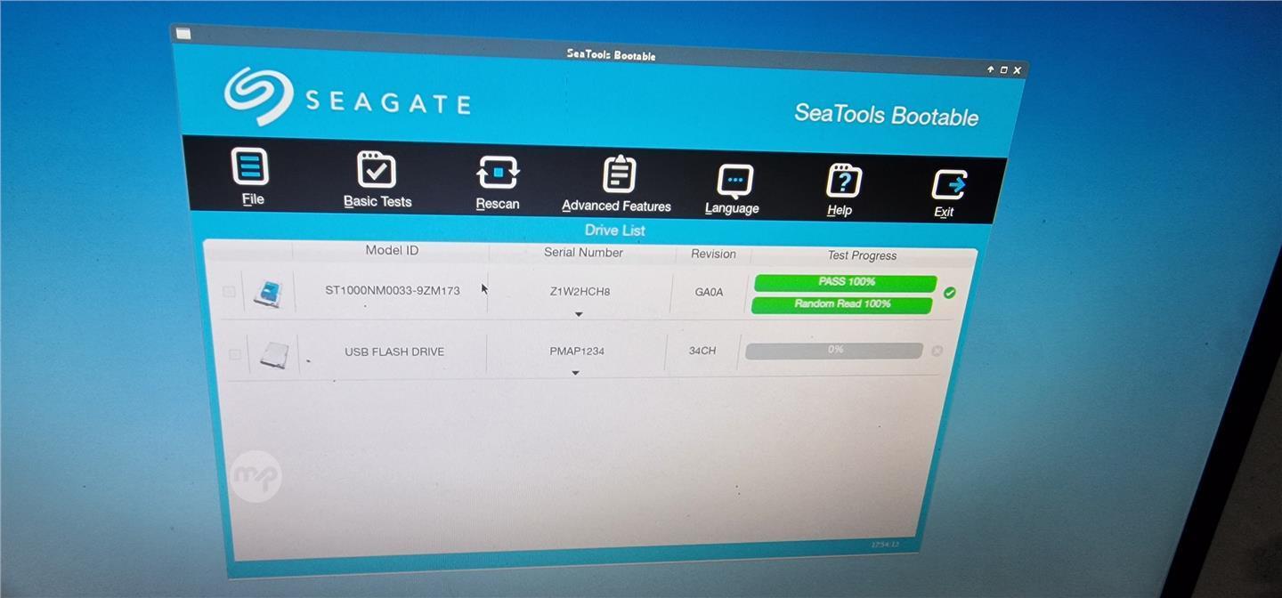Click the PMAP1234 serial number
This screenshot has height=598, width=1282.
pos(577,351)
